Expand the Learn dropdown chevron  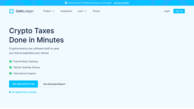[85, 11]
